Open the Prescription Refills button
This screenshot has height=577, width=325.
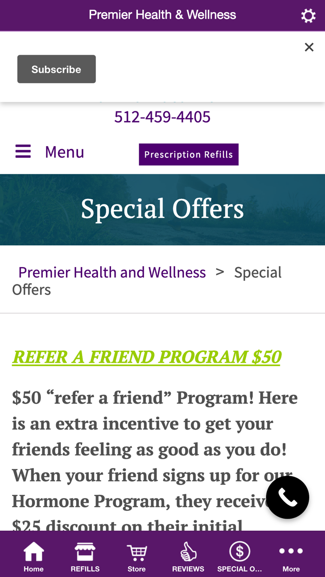tap(188, 154)
